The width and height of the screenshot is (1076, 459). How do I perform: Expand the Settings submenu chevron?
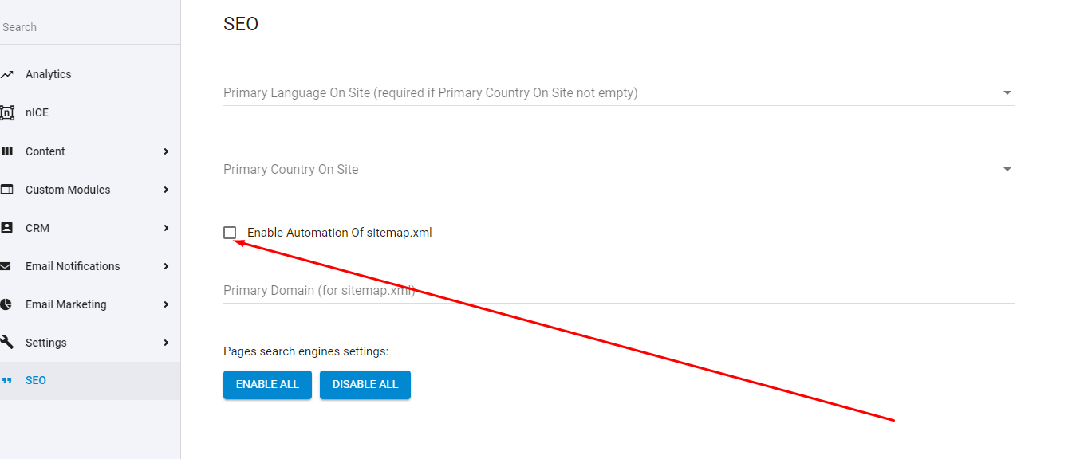pos(166,343)
